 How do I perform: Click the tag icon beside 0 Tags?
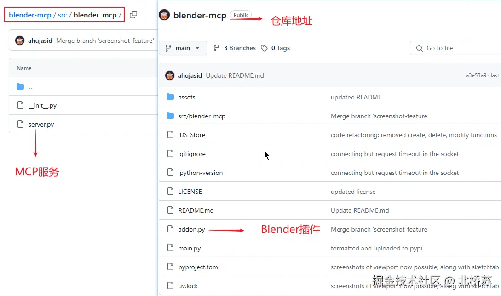pyautogui.click(x=264, y=48)
